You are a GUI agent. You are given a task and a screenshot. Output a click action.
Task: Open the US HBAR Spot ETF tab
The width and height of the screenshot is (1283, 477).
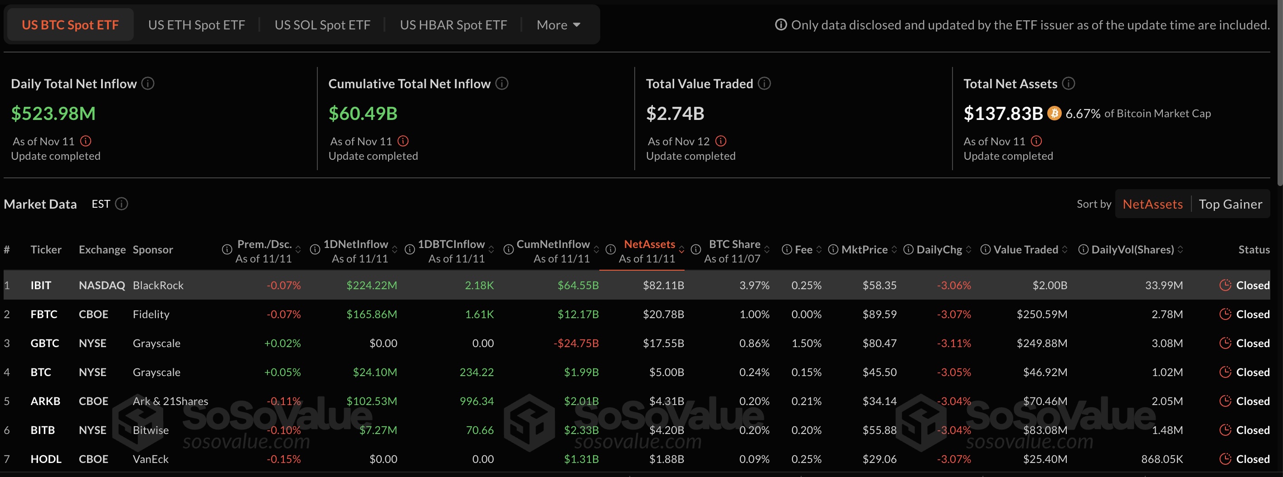click(454, 24)
